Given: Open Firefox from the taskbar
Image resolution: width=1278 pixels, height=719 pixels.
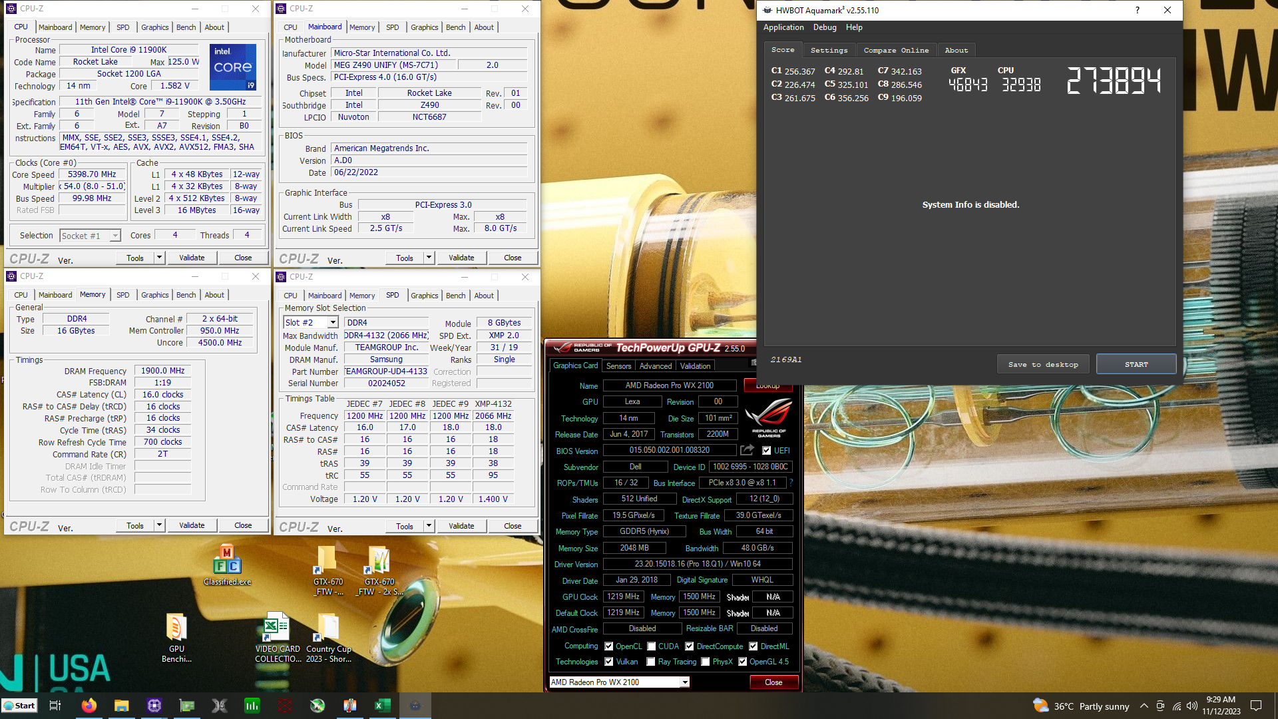Looking at the screenshot, I should click(89, 706).
